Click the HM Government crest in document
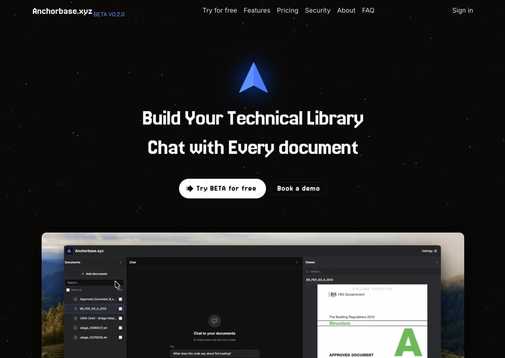 pyautogui.click(x=333, y=294)
